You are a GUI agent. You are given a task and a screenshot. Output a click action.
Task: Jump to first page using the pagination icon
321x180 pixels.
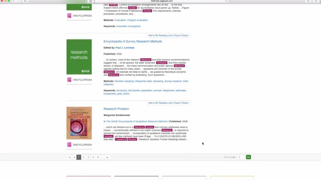(69, 157)
